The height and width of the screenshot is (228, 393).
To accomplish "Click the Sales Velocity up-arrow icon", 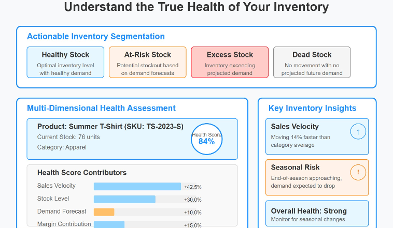I will click(358, 133).
